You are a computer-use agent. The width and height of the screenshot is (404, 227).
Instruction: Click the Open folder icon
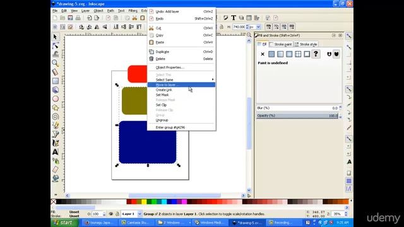pos(62,18)
